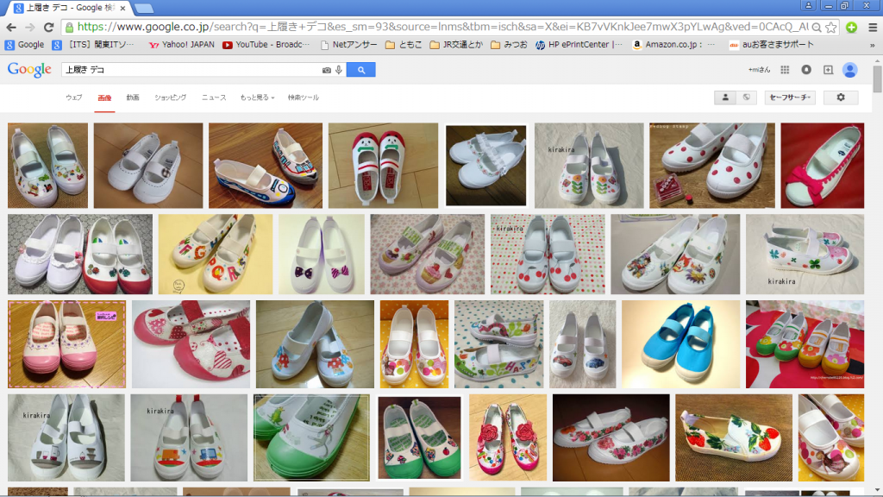
Task: Open the Google account avatar
Action: 849,69
